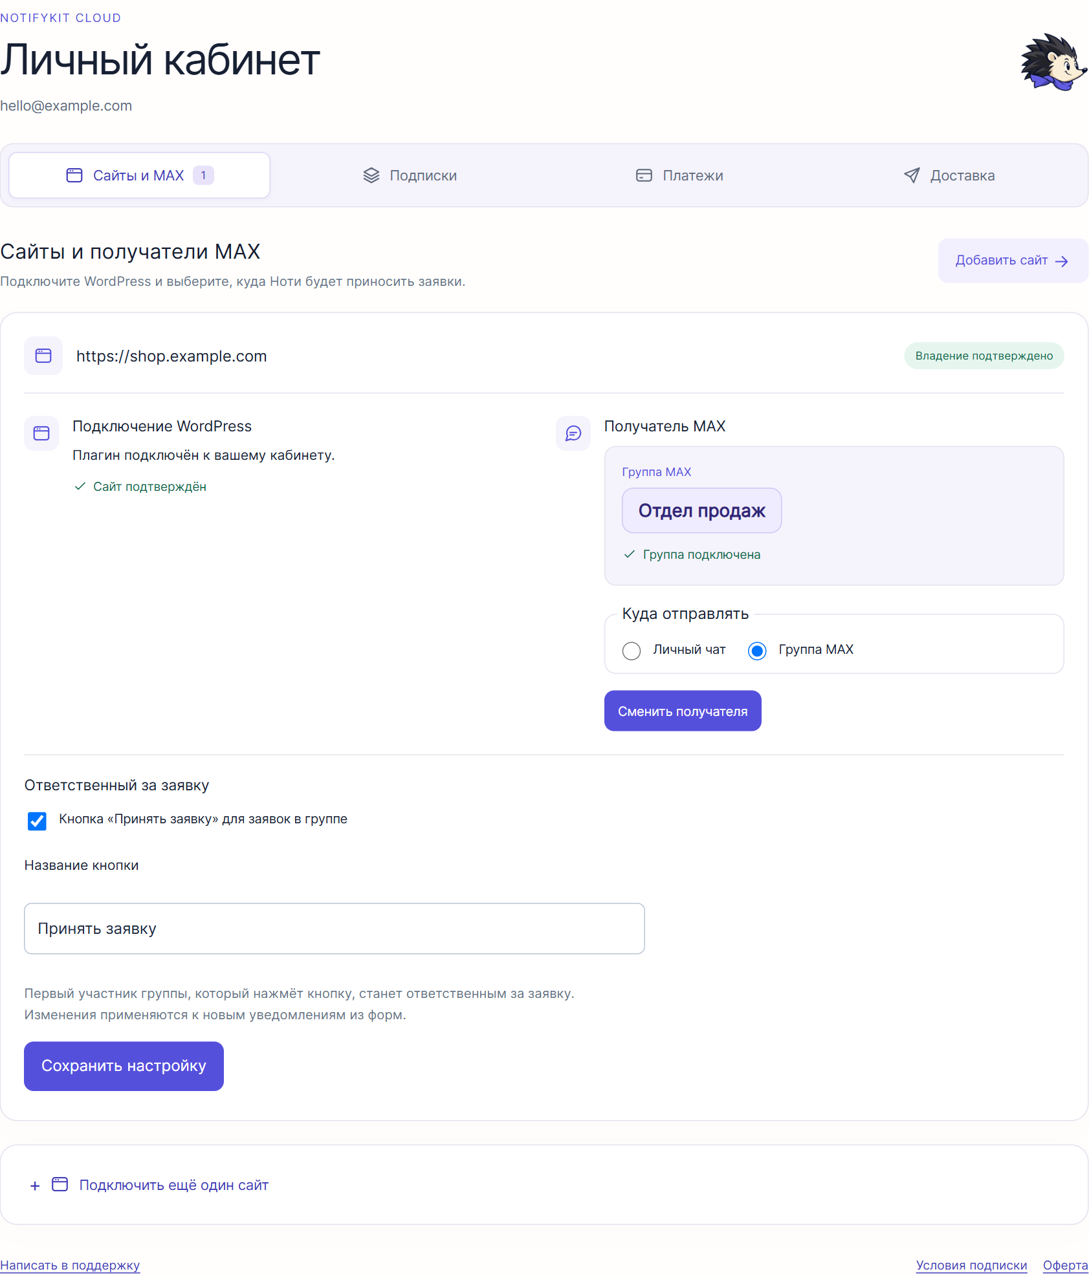This screenshot has width=1089, height=1276.
Task: Click the icon next to Подключение WordPress
Action: pyautogui.click(x=41, y=433)
